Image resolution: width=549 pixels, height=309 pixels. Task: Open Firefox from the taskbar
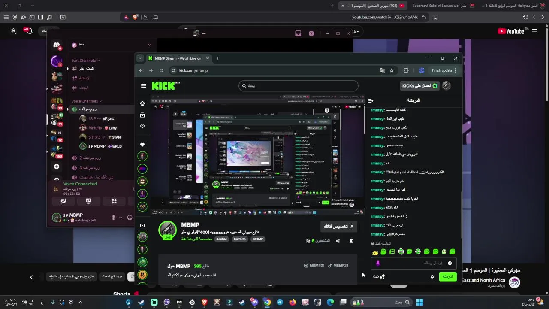point(293,302)
